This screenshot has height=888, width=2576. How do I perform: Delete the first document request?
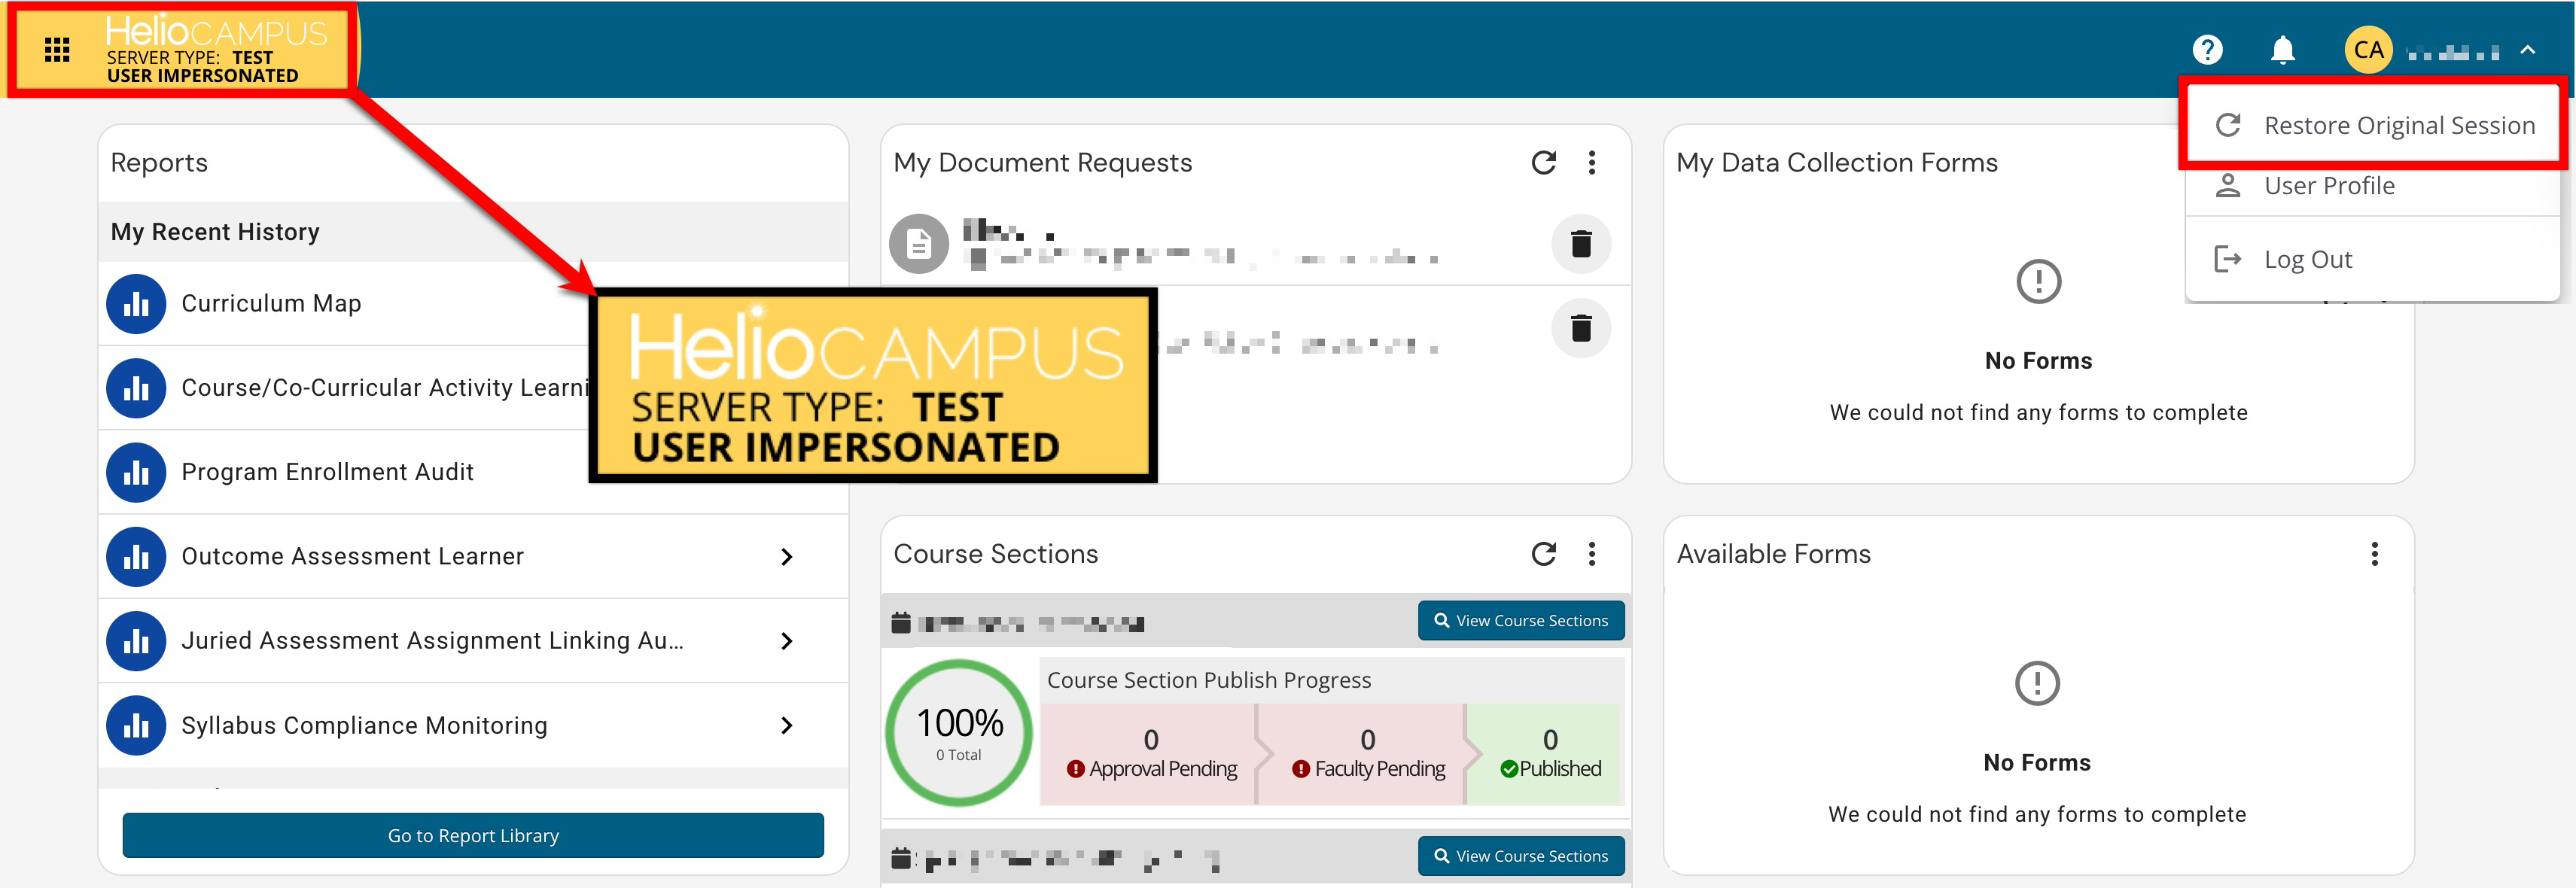(x=1581, y=243)
